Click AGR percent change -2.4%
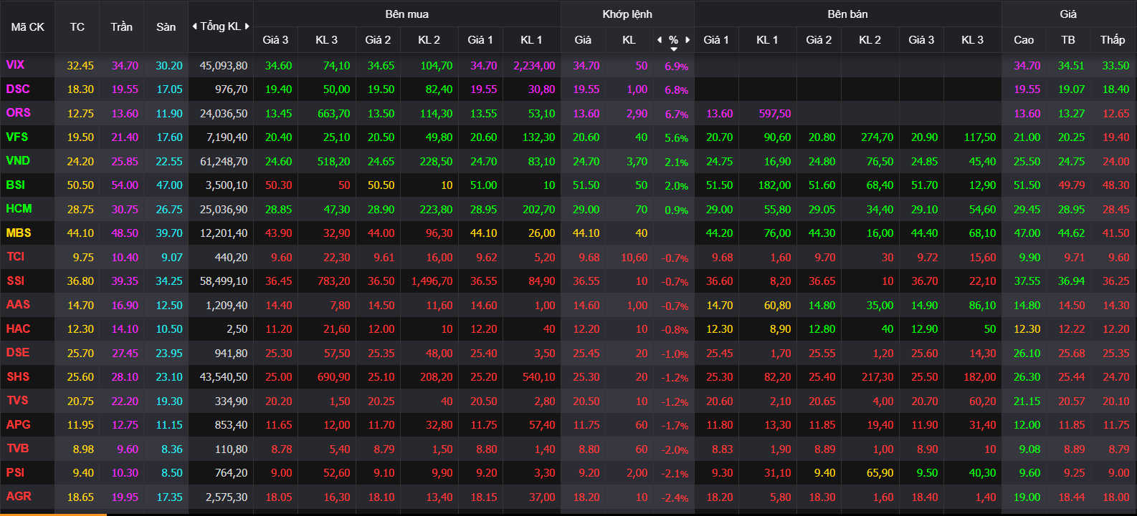Image resolution: width=1137 pixels, height=516 pixels. pyautogui.click(x=675, y=498)
